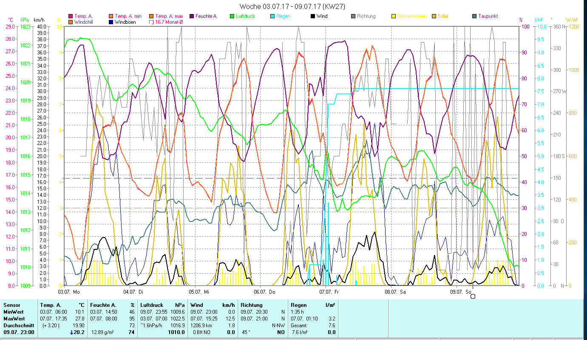The width and height of the screenshot is (587, 340).
Task: Select the '09.07. So' day label
Action: point(461,292)
